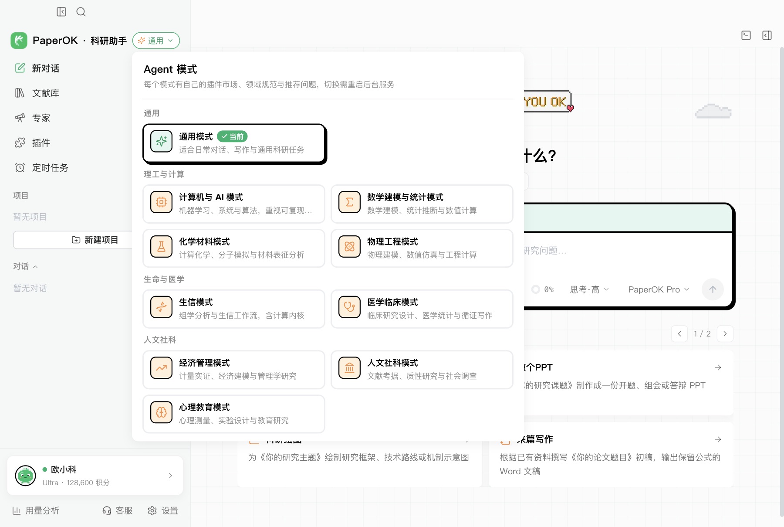
Task: Collapse the 对话 section
Action: [x=25, y=266]
